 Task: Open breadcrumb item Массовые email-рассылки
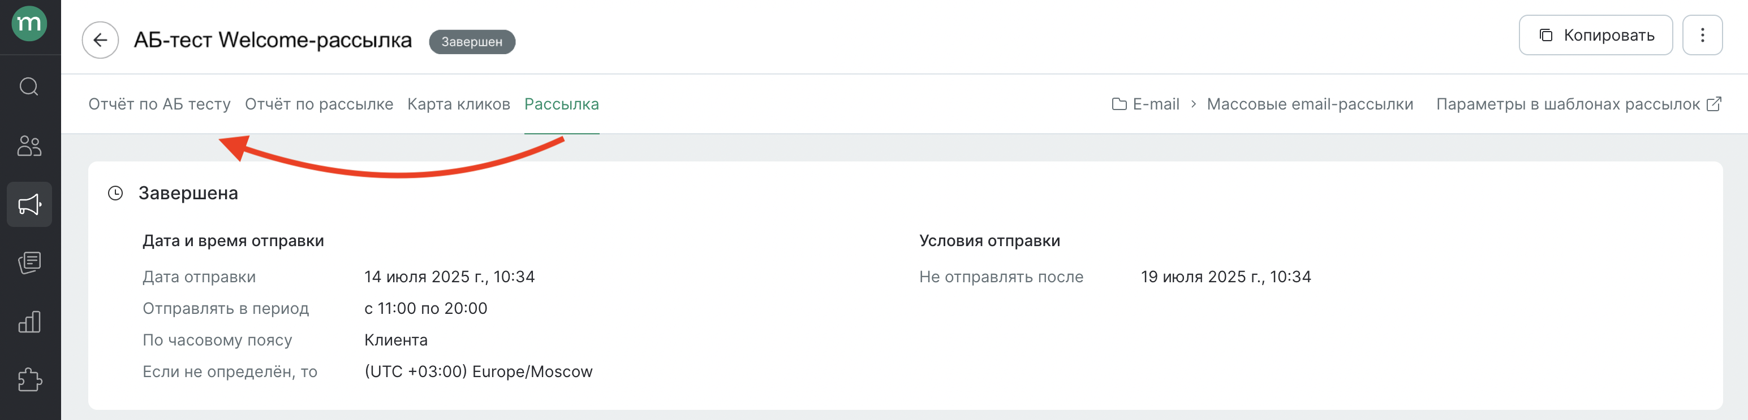pyautogui.click(x=1310, y=104)
